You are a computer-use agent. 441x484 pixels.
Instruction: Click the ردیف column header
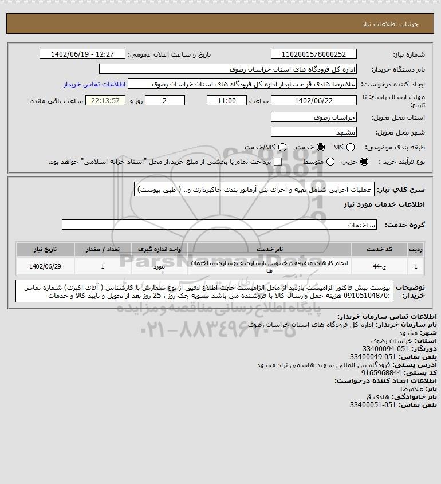click(x=416, y=249)
